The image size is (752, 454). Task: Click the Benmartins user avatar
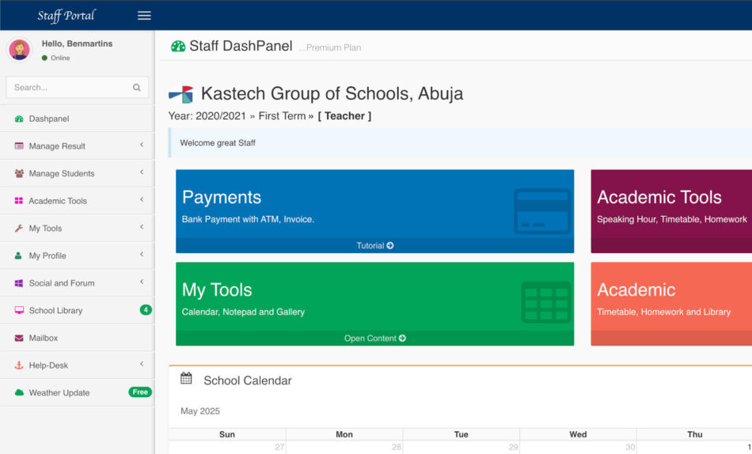click(x=20, y=50)
